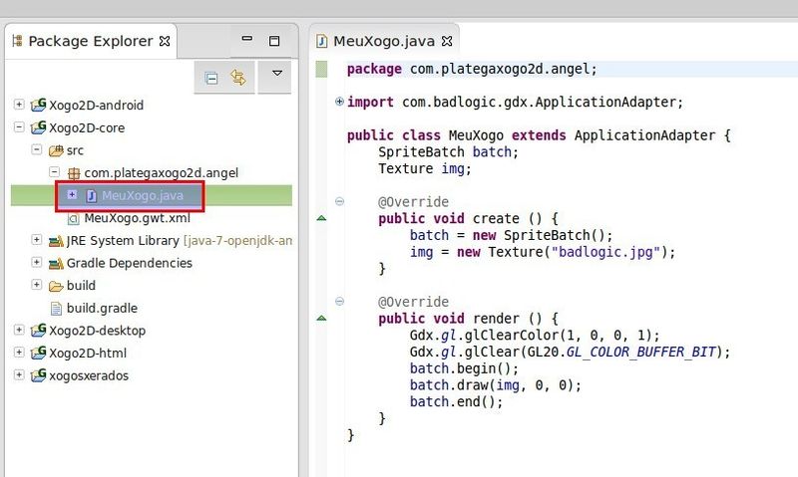Select build.gradle in the tree
The image size is (798, 477).
tap(102, 309)
